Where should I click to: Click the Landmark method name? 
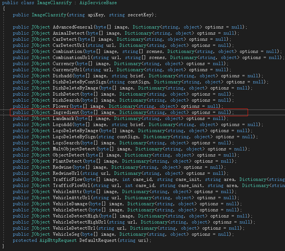coord(63,118)
